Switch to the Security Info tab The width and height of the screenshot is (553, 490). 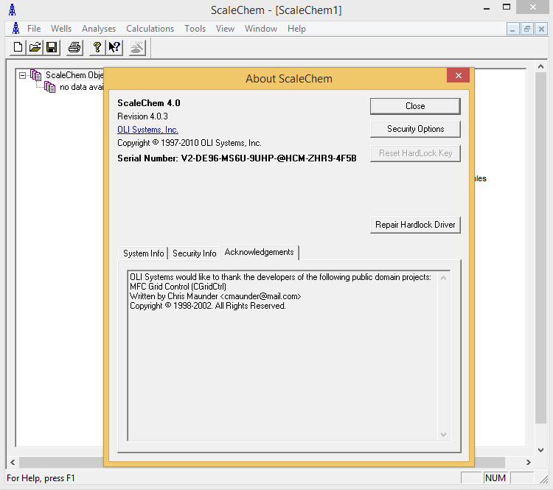click(x=195, y=253)
